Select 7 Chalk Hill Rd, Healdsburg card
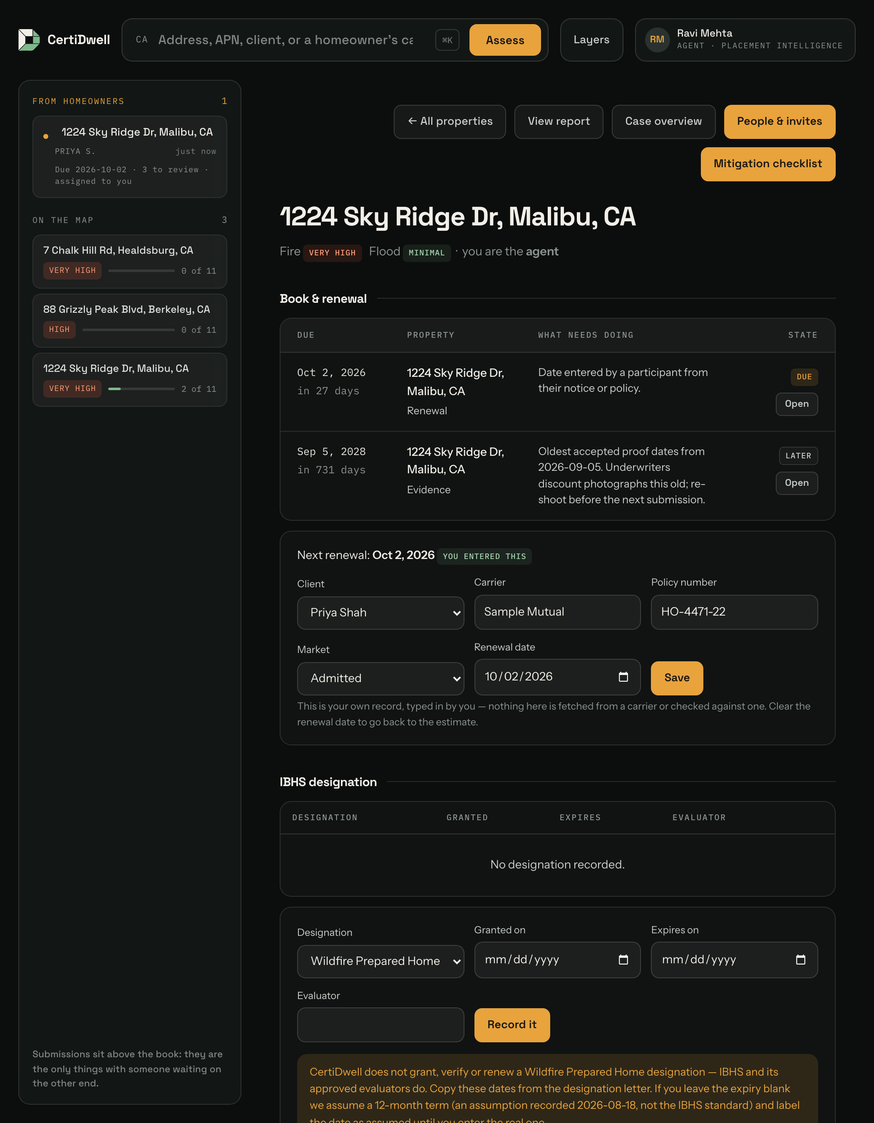874x1123 pixels. tap(129, 261)
